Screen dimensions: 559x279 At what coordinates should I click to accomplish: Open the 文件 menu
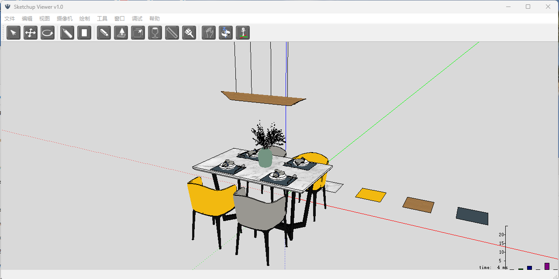pos(10,18)
